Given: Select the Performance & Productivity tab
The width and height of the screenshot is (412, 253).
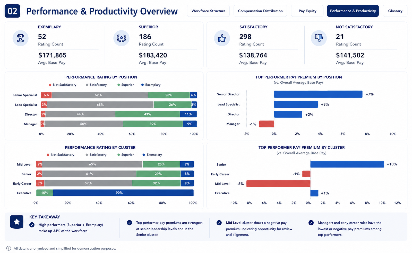Looking at the screenshot, I should pos(353,11).
